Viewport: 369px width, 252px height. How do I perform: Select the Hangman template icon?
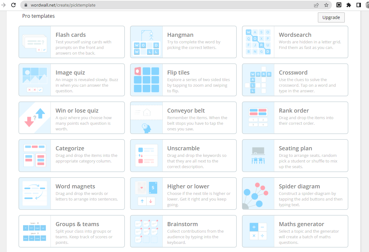tap(146, 42)
